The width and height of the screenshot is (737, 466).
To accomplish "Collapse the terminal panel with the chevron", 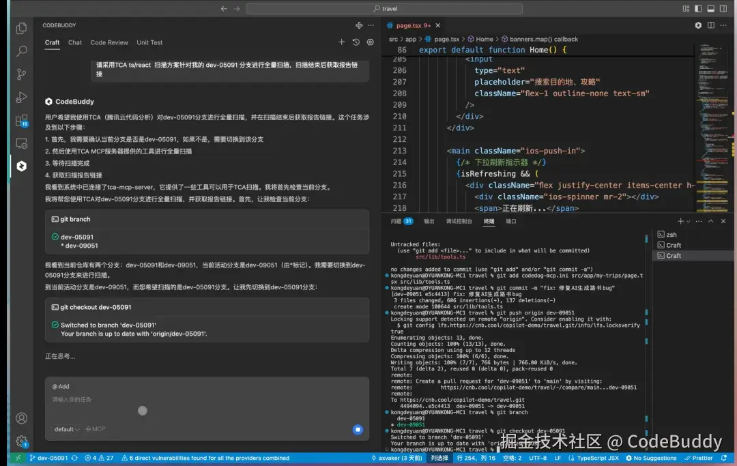I will (x=712, y=220).
